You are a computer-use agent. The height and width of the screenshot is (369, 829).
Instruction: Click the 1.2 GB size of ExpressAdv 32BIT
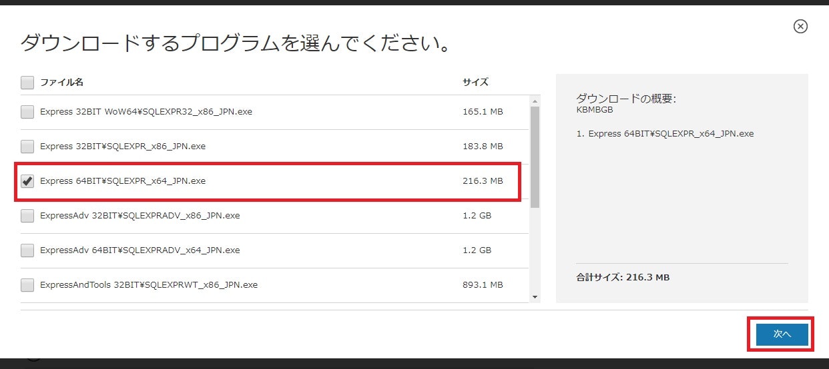pyautogui.click(x=477, y=215)
